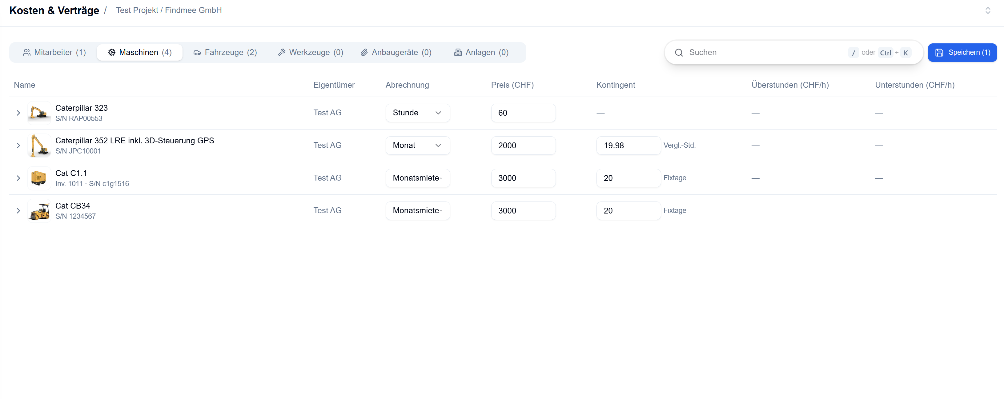This screenshot has height=399, width=1004.
Task: Click the save disk icon in Speichern
Action: [939, 52]
